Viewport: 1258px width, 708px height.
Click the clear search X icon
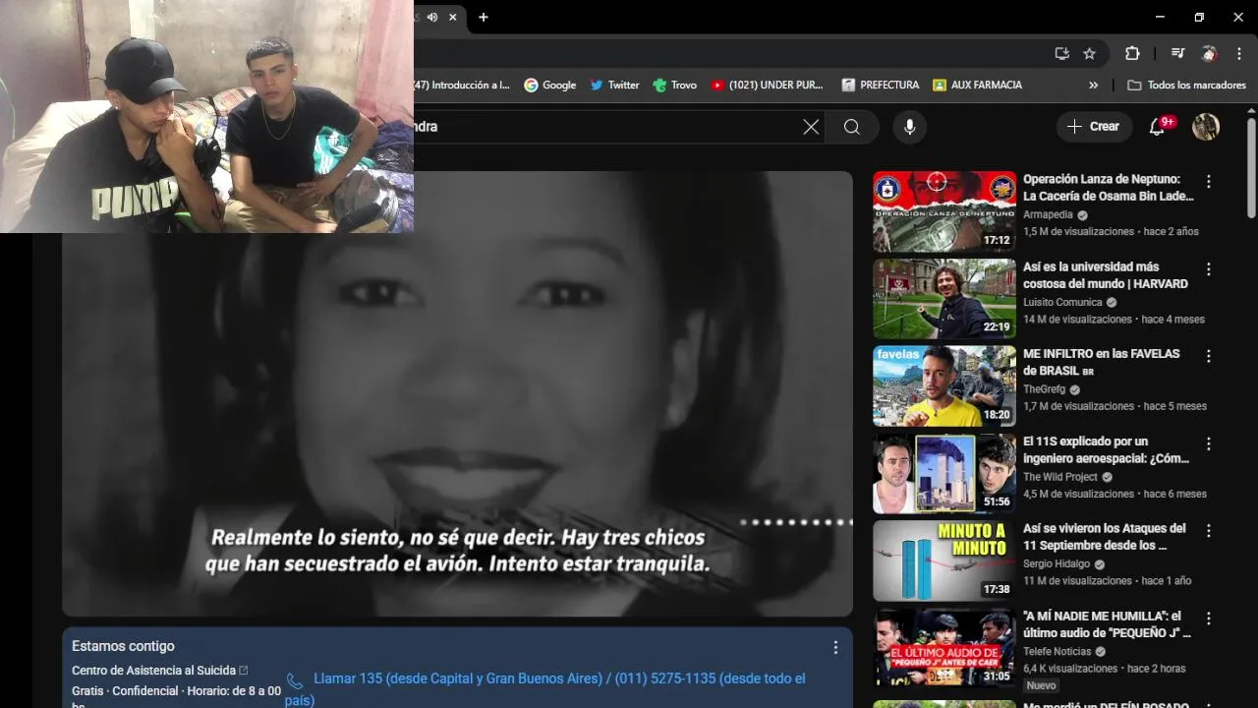tap(811, 127)
